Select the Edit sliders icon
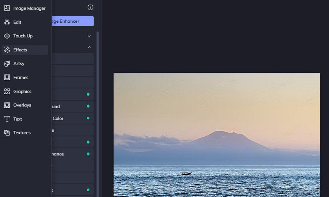Viewport: 329px width, 197px height. [7, 22]
